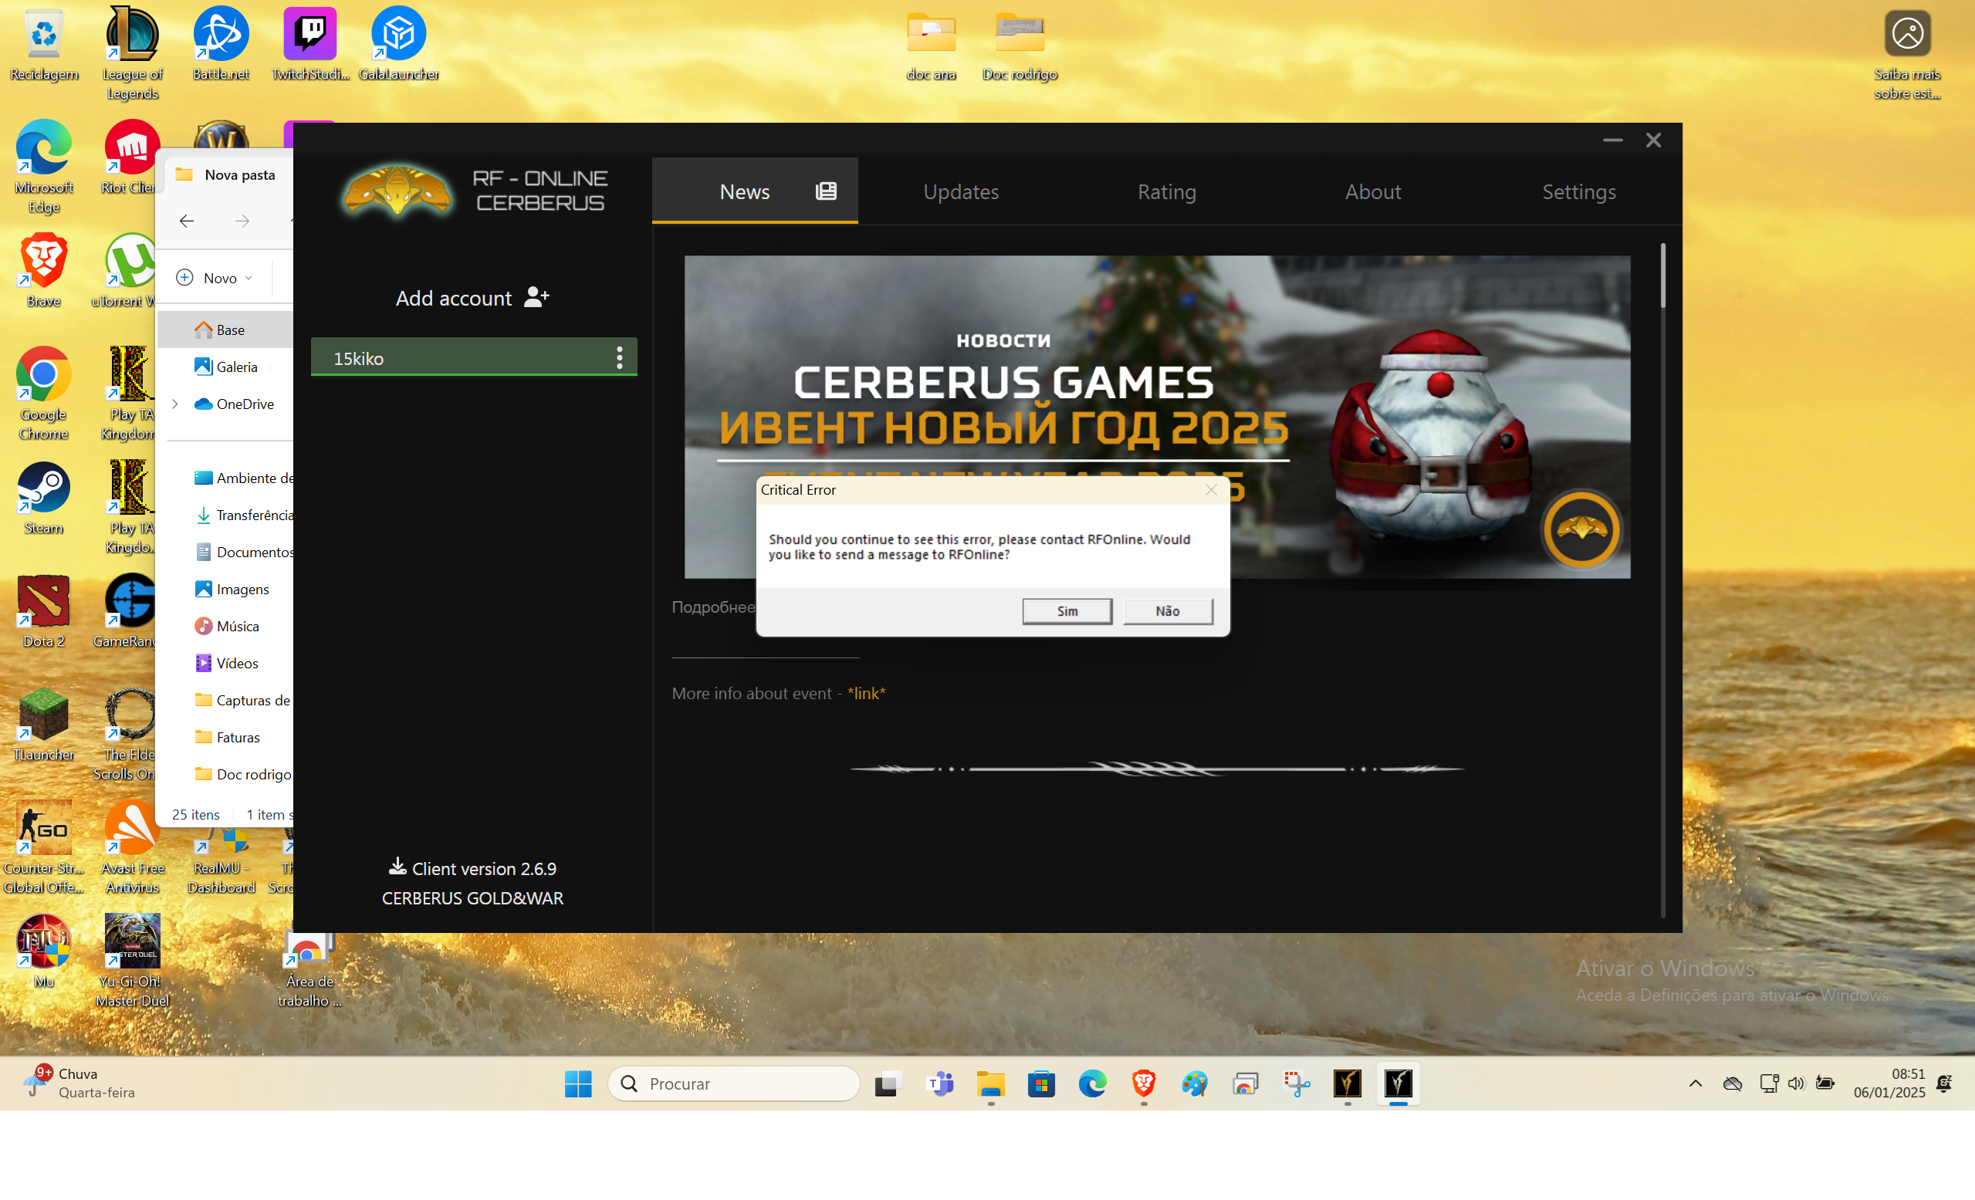1975x1200 pixels.
Task: Click Novo dropdown in Explorer window
Action: click(x=215, y=277)
